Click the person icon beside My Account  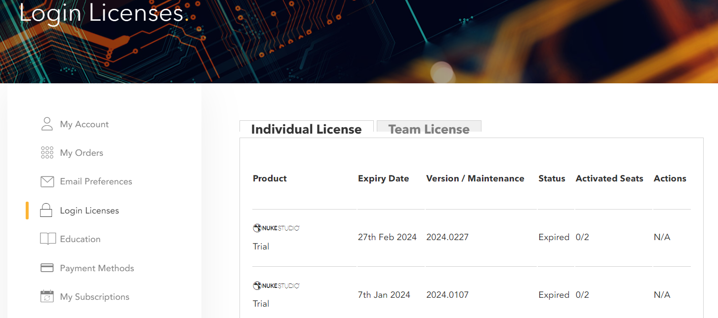click(x=47, y=124)
